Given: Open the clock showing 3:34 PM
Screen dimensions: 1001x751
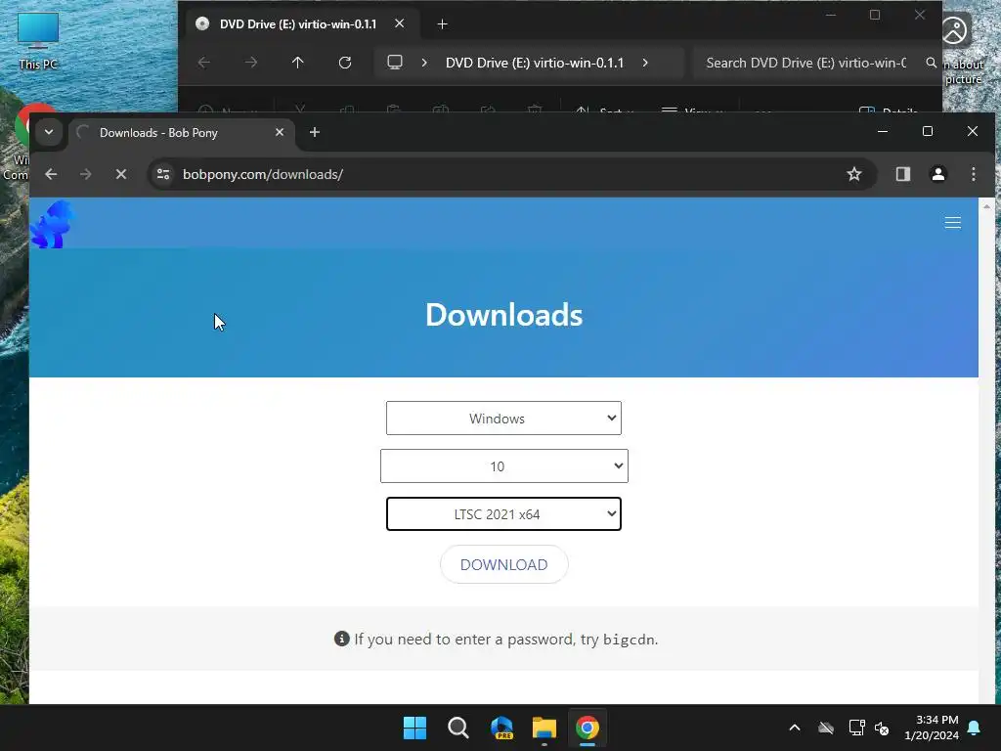Looking at the screenshot, I should (932, 728).
